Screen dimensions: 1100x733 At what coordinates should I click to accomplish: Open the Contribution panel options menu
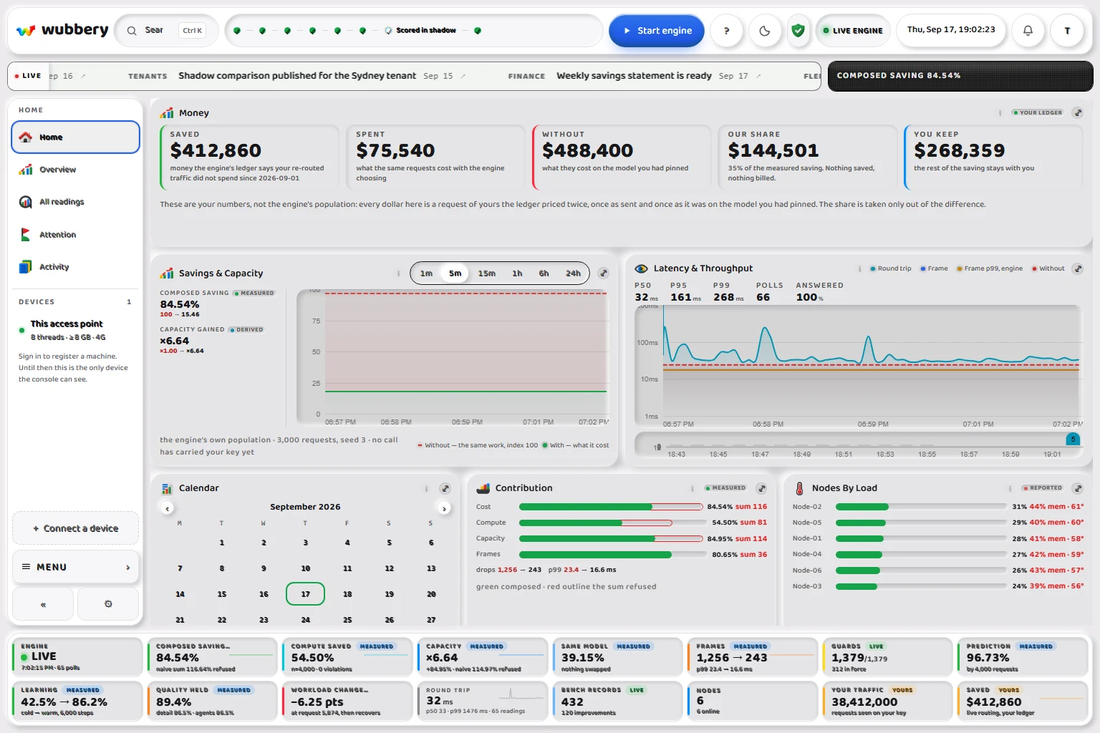click(x=692, y=488)
